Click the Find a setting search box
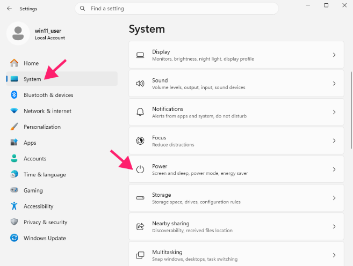Image resolution: width=353 pixels, height=266 pixels. click(177, 9)
